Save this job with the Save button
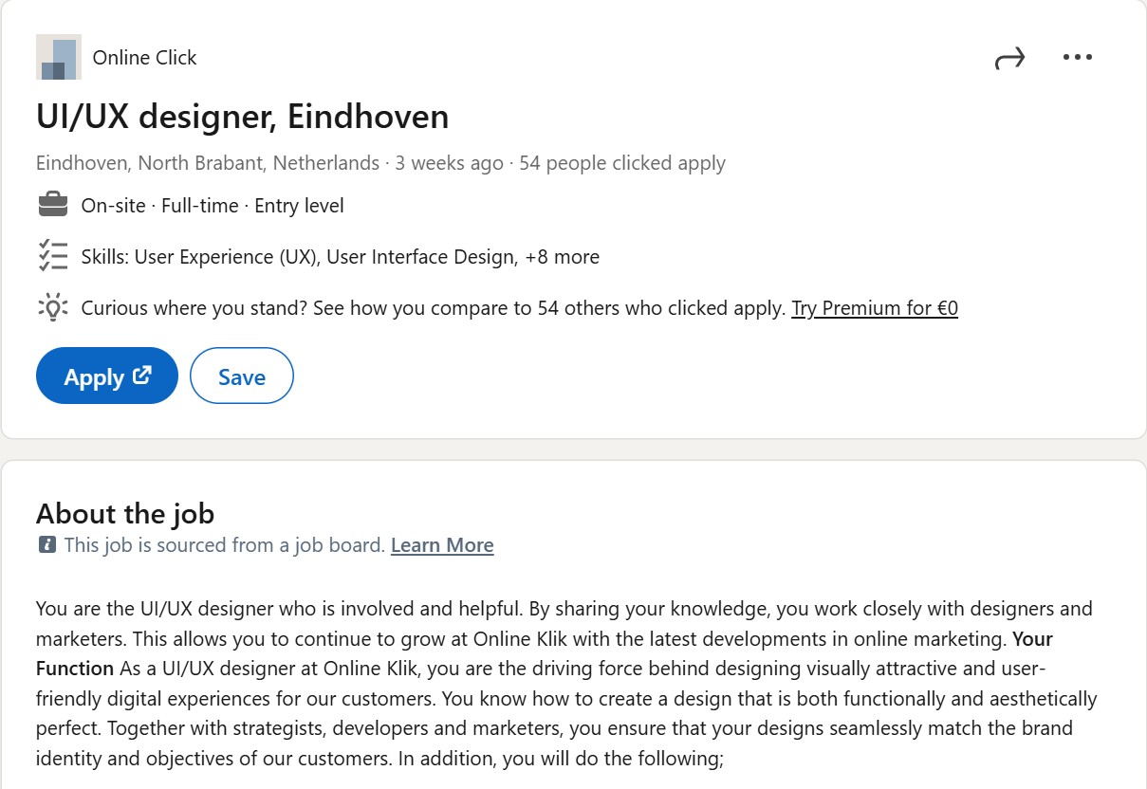The height and width of the screenshot is (789, 1147). pos(242,376)
